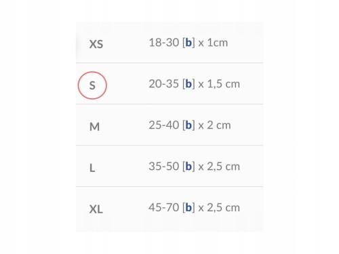Open the blue b link in M row
This screenshot has height=254, width=339.
[x=188, y=125]
